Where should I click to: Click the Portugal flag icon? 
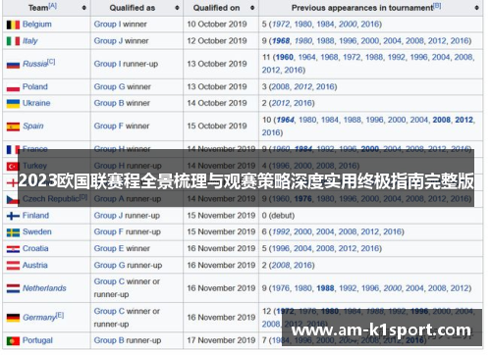[13, 341]
